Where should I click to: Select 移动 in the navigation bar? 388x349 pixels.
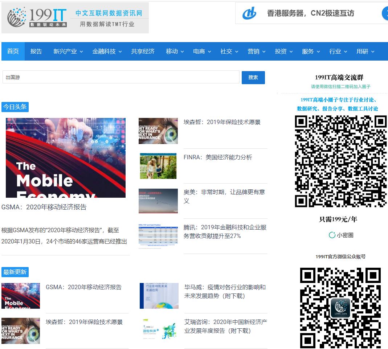coord(172,51)
